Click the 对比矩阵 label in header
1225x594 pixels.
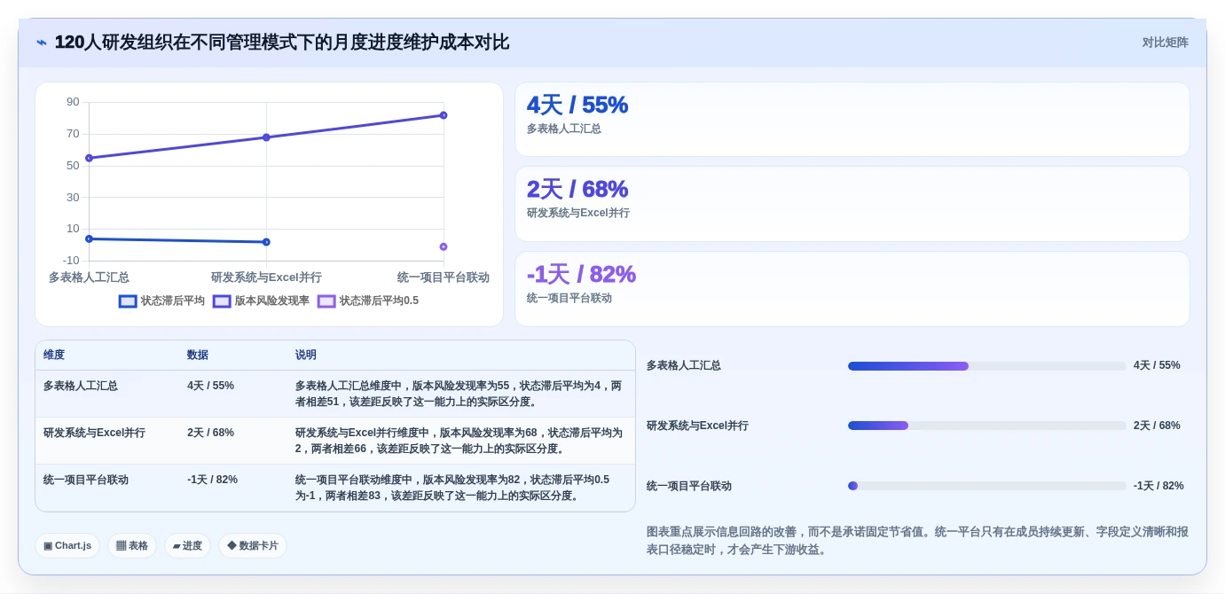coord(1165,43)
